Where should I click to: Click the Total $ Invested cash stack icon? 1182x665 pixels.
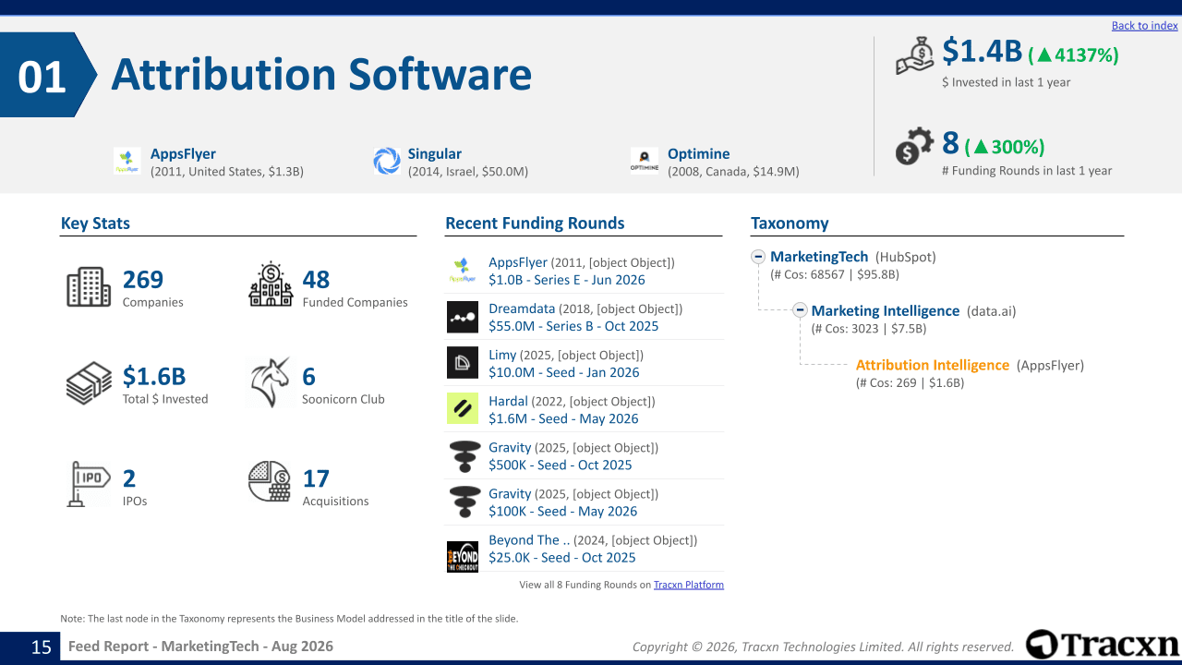coord(89,383)
